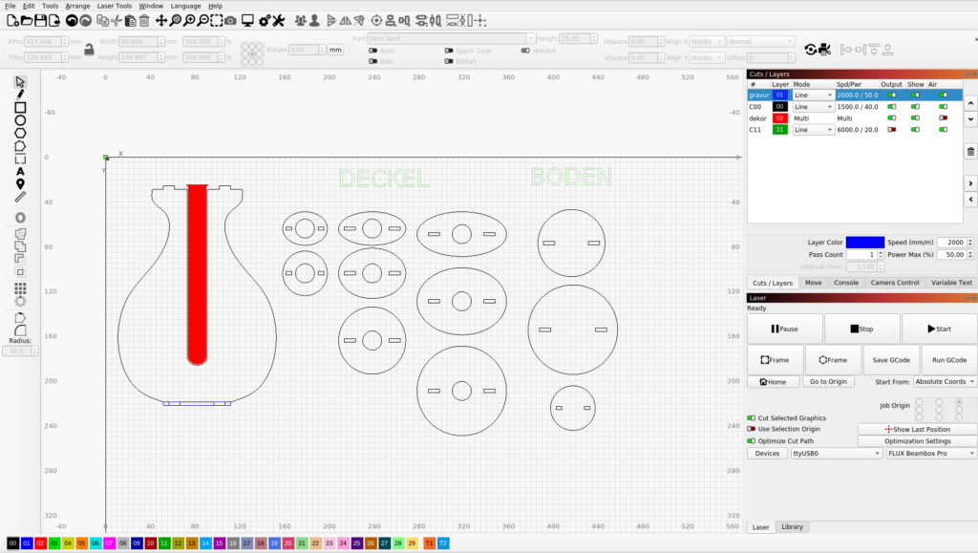Open the Laser Tools menu

[114, 6]
